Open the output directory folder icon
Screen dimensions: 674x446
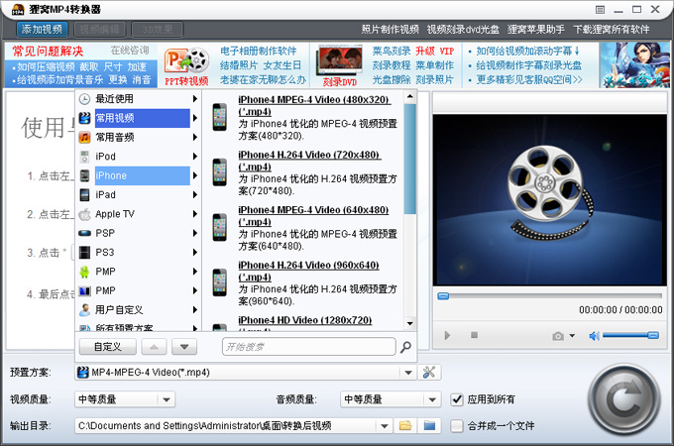(x=429, y=426)
